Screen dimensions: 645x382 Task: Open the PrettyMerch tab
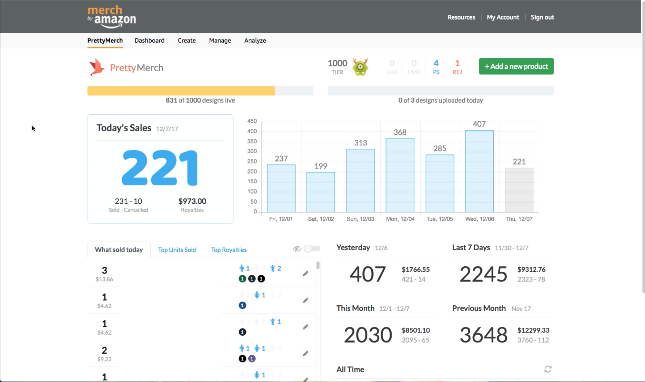(x=105, y=41)
